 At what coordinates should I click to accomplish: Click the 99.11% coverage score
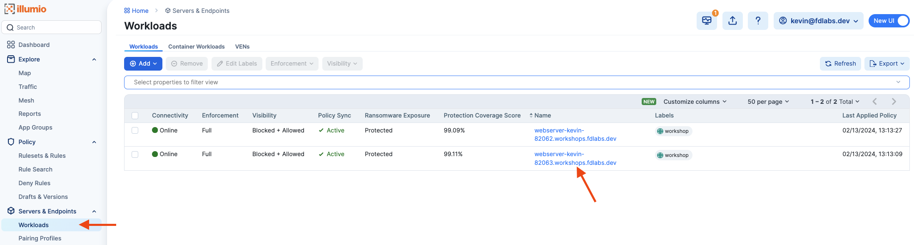[453, 154]
